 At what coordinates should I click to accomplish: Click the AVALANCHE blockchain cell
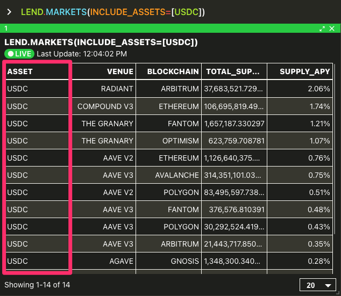point(169,175)
